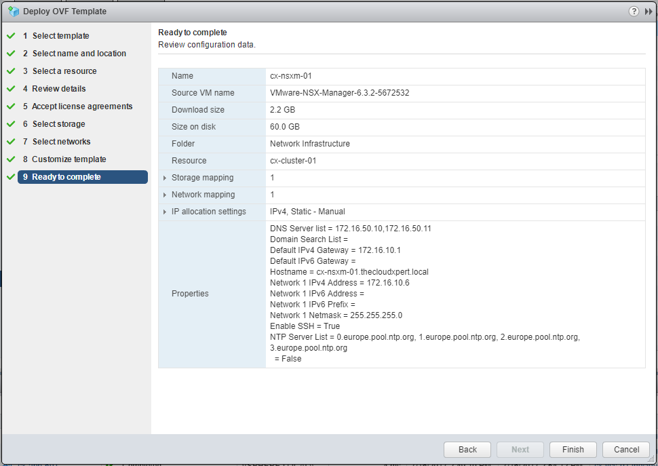Open step 5 Accept license agreements
This screenshot has width=658, height=466.
82,106
